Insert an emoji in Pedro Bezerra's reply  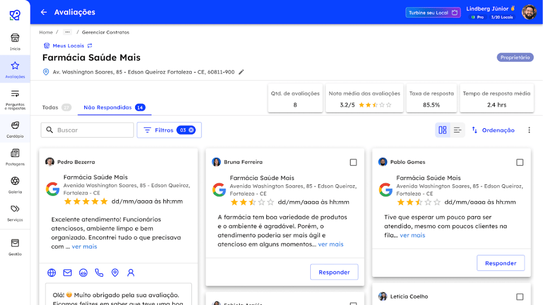click(83, 273)
